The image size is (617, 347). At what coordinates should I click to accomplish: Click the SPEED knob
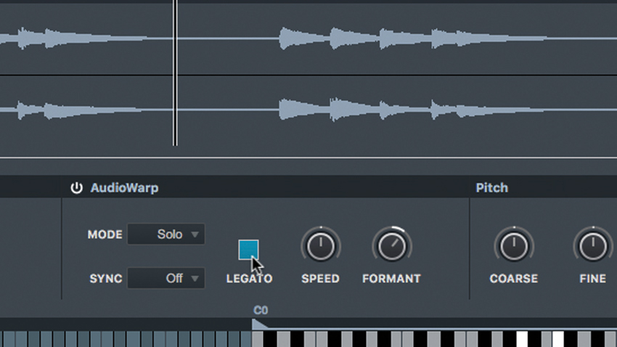click(x=321, y=246)
